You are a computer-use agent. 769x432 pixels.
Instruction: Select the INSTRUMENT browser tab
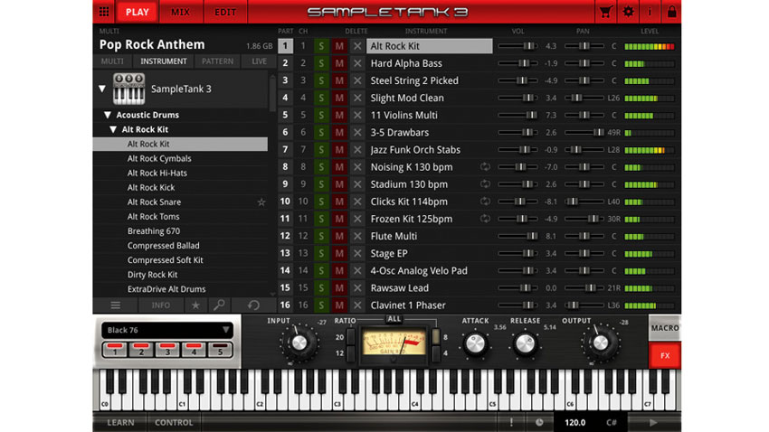point(164,61)
